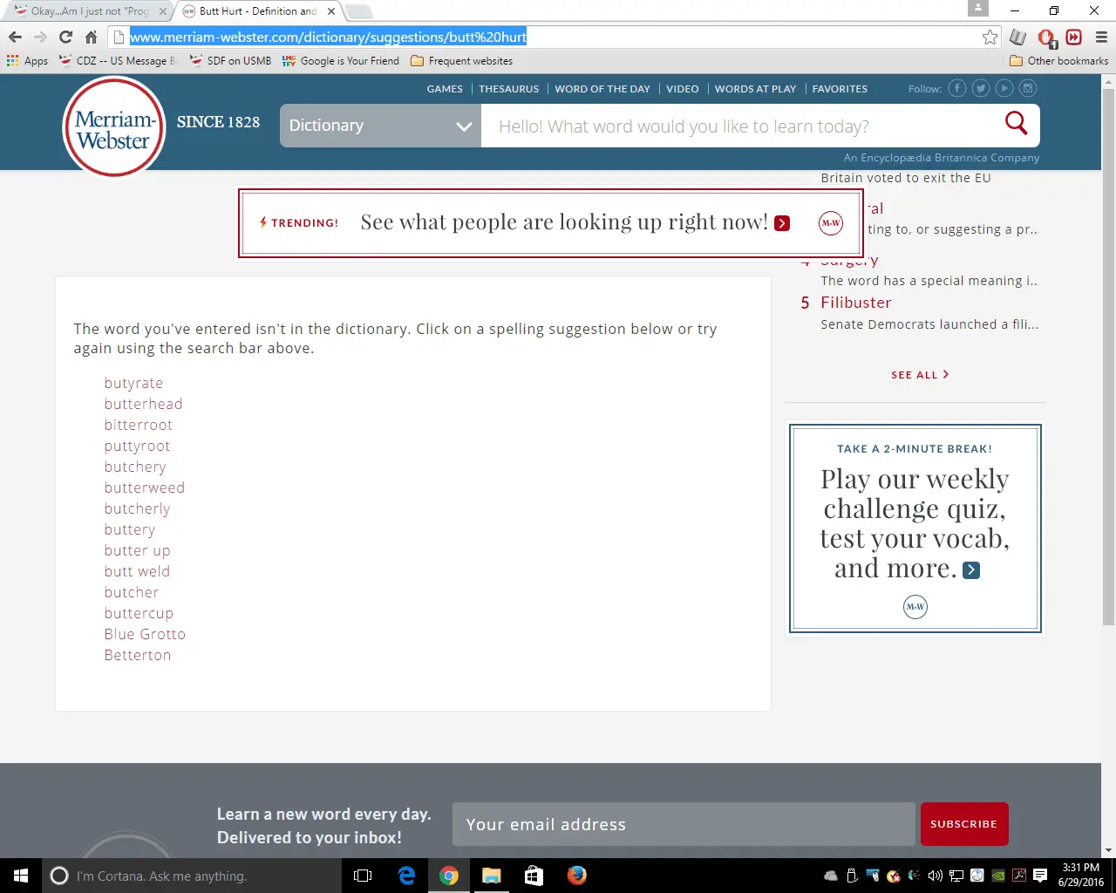
Task: Open Microsoft Edge from taskbar
Action: (x=406, y=876)
